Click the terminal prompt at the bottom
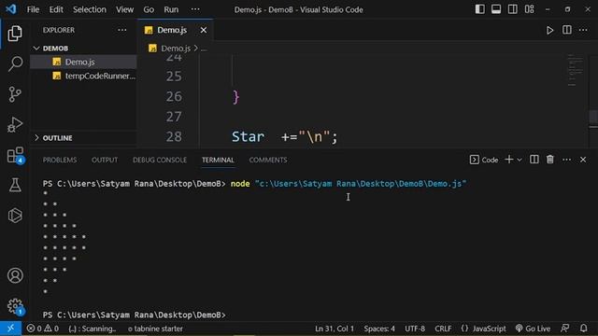598x336 pixels. (x=135, y=315)
